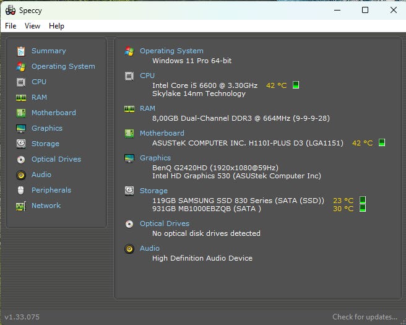Select the Optical Drives disc icon
The image size is (406, 325).
coord(21,159)
